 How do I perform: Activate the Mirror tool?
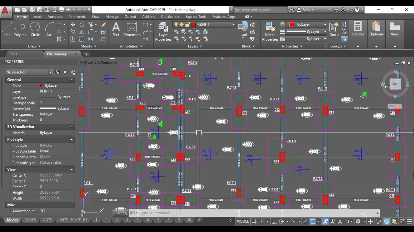[82, 32]
